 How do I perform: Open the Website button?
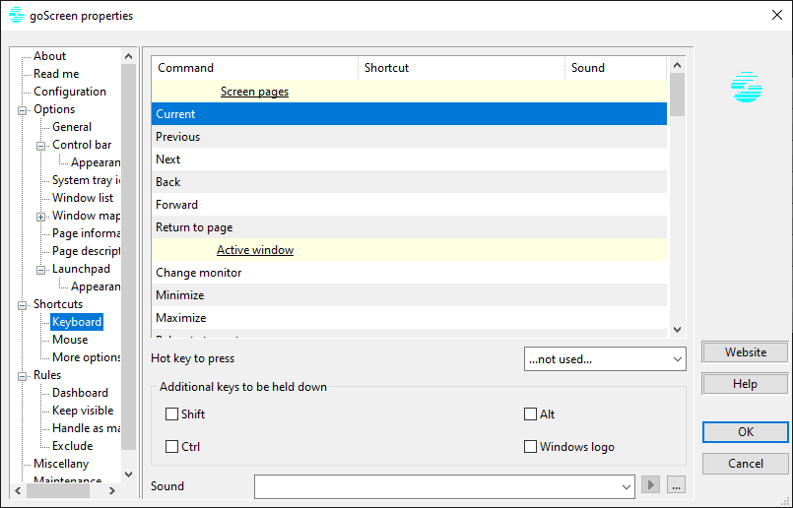746,352
